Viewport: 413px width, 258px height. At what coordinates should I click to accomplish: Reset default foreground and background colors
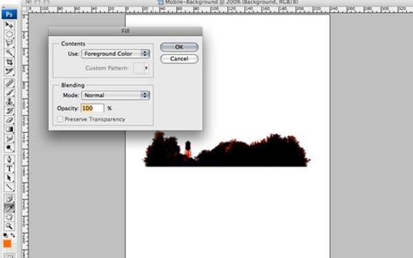point(6,235)
